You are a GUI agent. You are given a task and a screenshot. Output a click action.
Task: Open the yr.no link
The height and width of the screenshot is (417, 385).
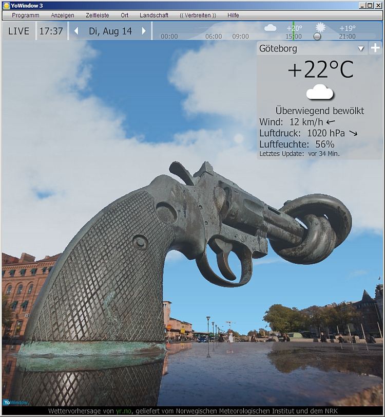coord(123,411)
